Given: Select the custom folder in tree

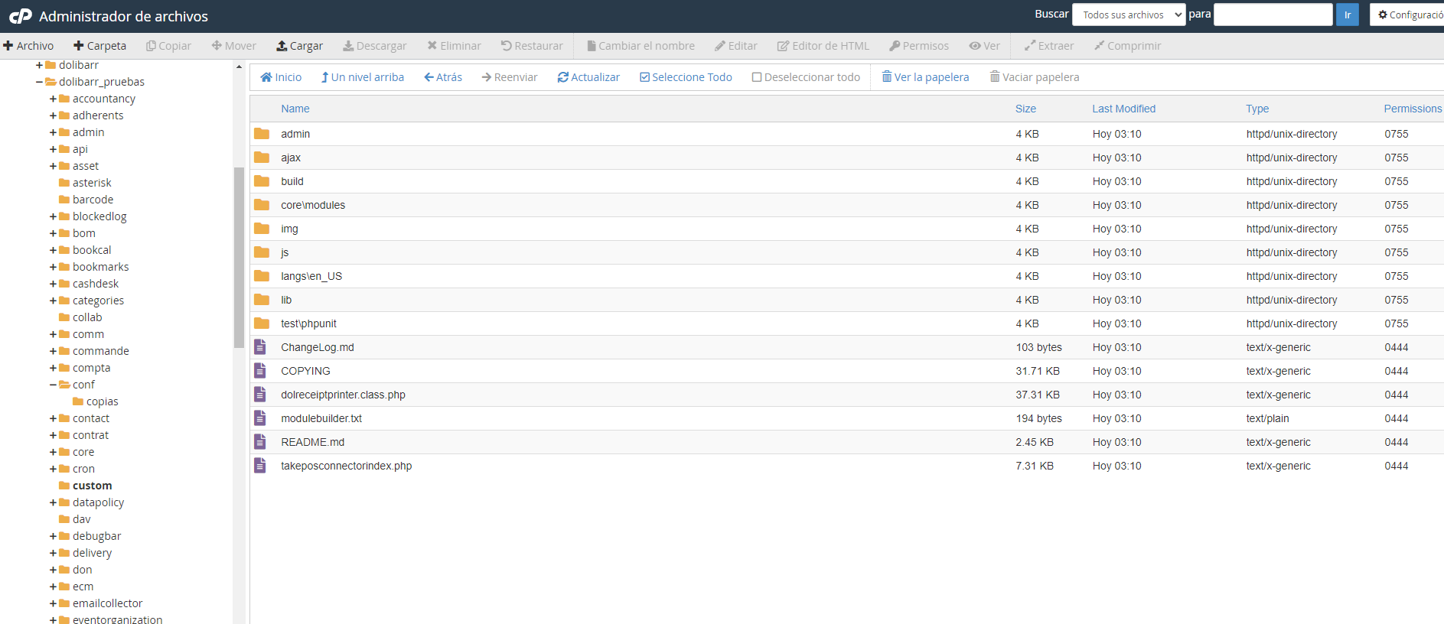Looking at the screenshot, I should (92, 486).
